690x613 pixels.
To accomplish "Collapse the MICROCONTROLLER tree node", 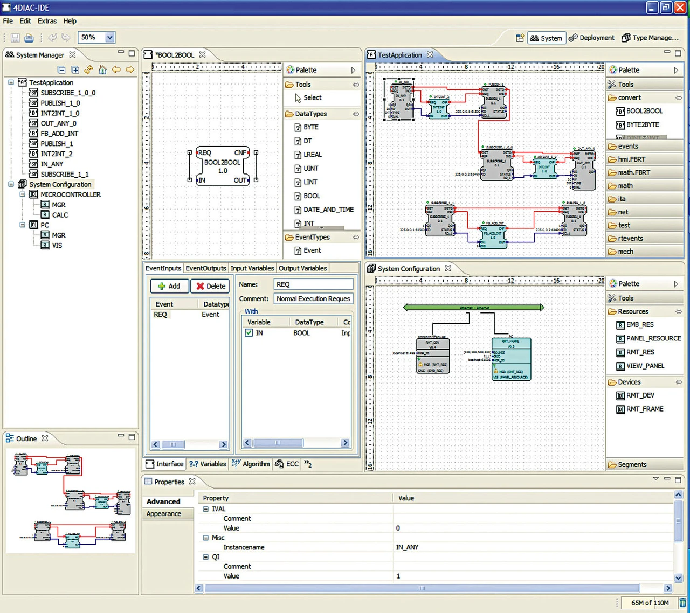I will (x=22, y=194).
